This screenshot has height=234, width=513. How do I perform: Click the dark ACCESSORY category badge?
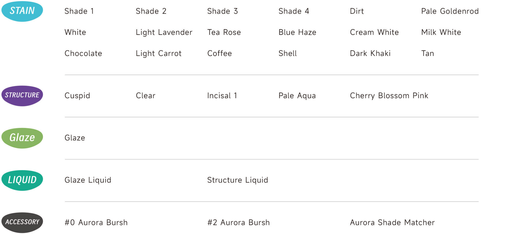(22, 222)
